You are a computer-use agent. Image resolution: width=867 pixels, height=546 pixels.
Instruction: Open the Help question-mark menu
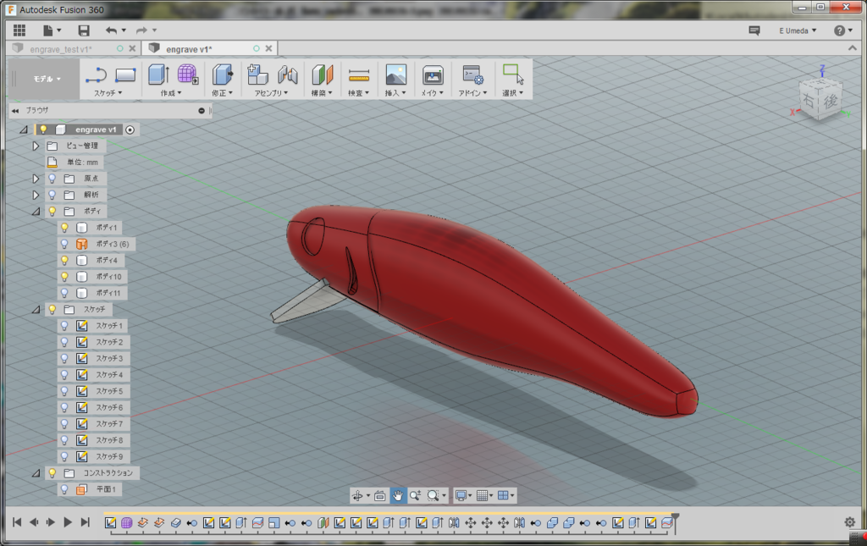pos(842,30)
